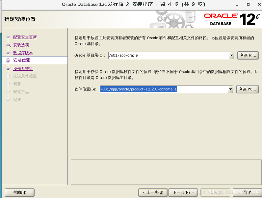Image resolution: width=262 pixels, height=198 pixels.
Task: Click the disabled 先决条件检查 step
Action: coord(25,76)
